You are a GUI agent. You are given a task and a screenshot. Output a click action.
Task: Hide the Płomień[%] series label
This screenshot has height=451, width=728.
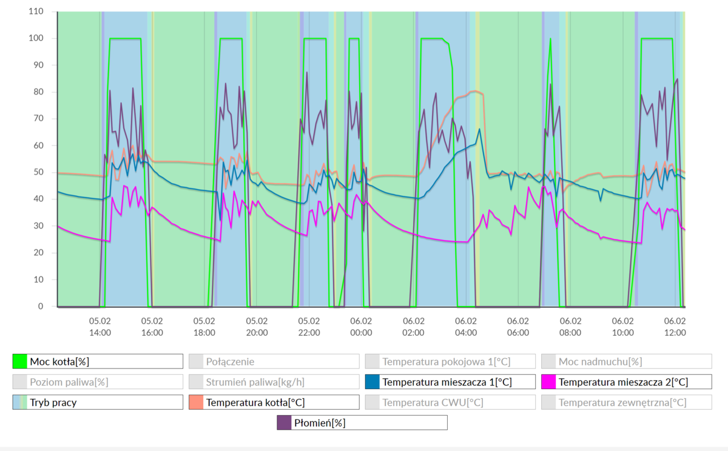point(320,423)
